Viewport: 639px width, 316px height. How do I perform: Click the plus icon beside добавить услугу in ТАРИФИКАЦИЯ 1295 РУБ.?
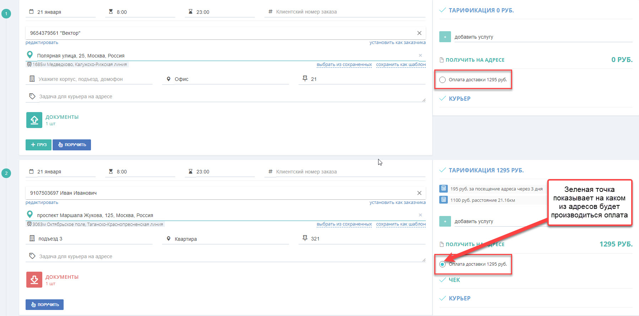[445, 221]
